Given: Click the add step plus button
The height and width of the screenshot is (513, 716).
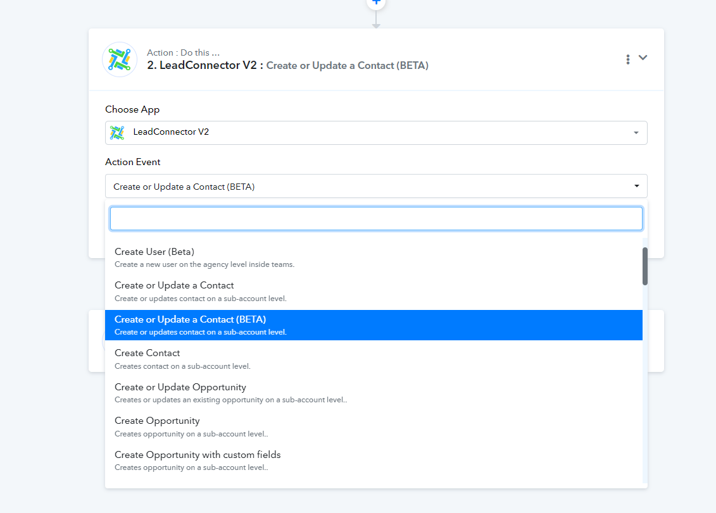Looking at the screenshot, I should pos(376,3).
